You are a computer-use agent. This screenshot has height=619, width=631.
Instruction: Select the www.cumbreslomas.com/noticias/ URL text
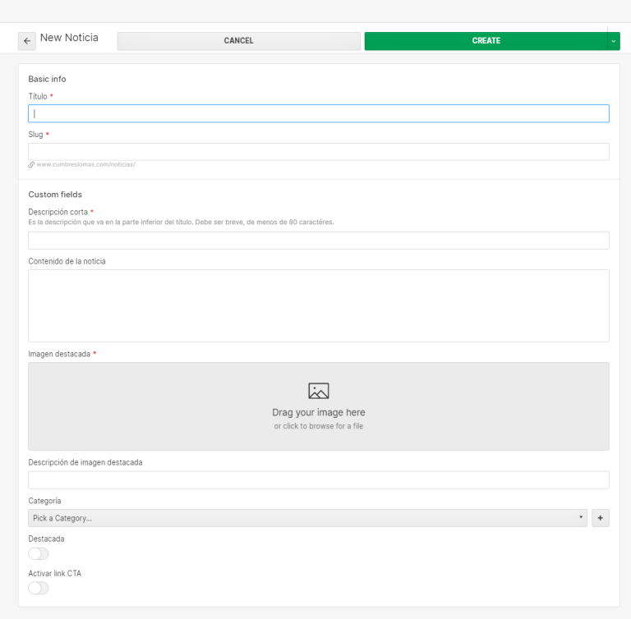[85, 164]
